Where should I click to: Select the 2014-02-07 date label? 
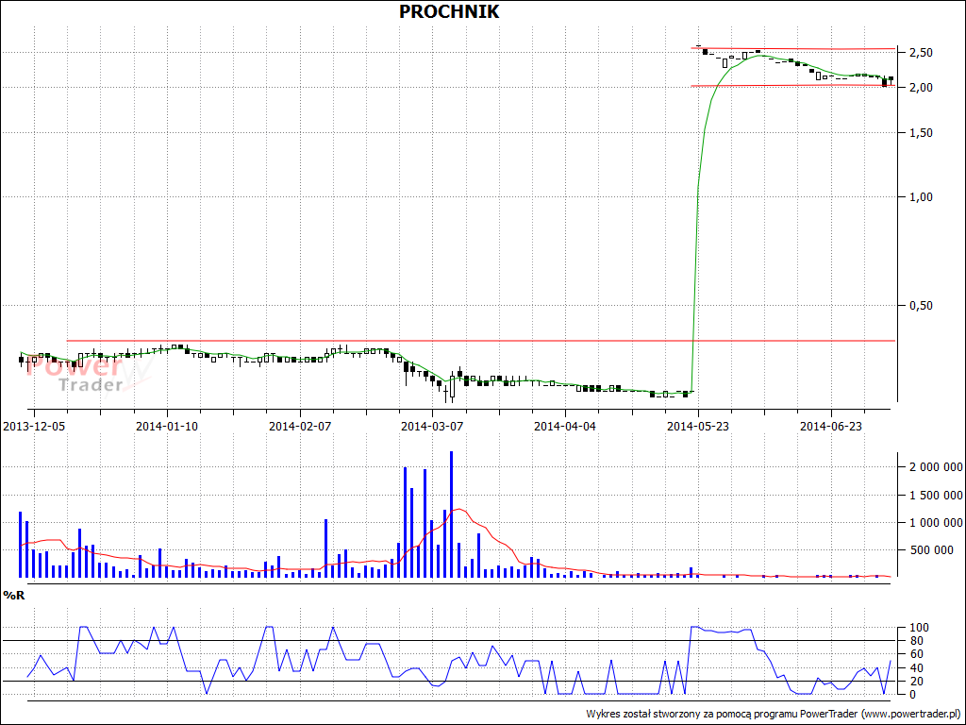[300, 426]
